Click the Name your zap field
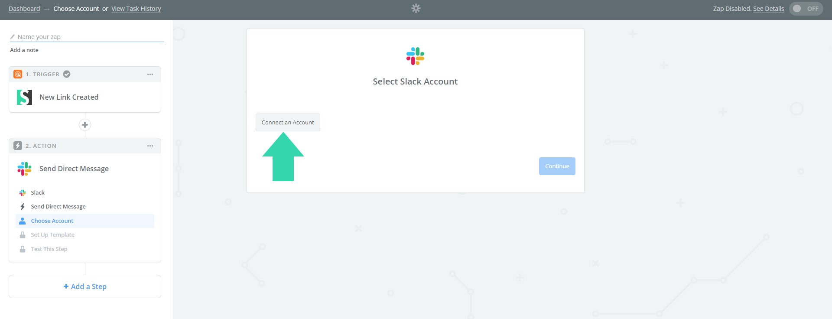This screenshot has height=319, width=832. [87, 37]
